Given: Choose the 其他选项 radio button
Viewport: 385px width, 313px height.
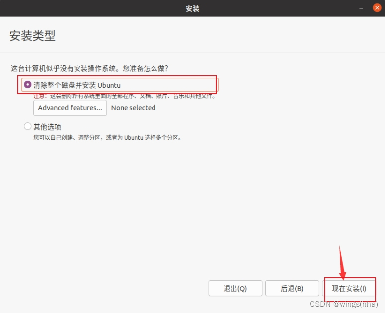Looking at the screenshot, I should pyautogui.click(x=27, y=126).
